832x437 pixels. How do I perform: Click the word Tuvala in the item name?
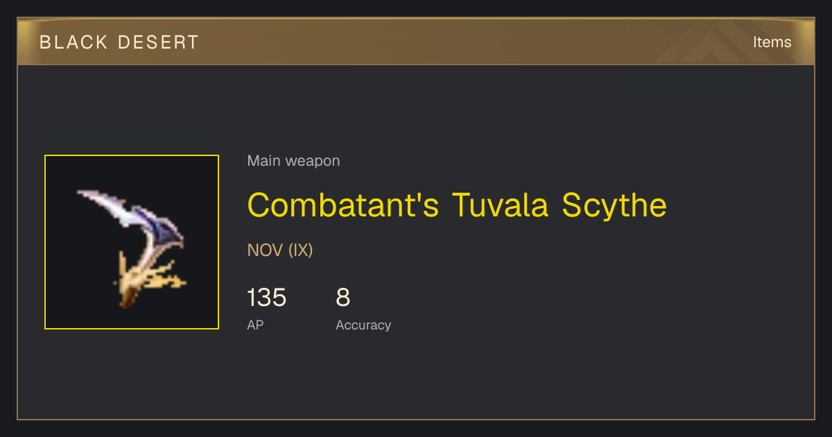(x=500, y=205)
